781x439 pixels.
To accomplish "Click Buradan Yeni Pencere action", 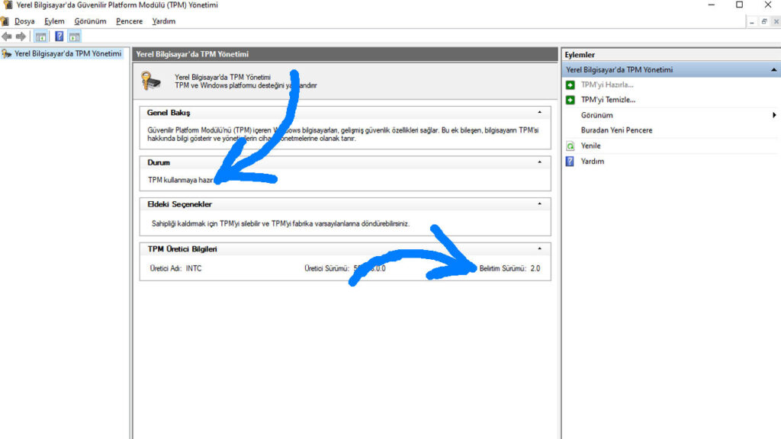I will point(616,130).
